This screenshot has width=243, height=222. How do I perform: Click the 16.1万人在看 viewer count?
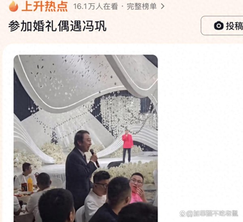click(96, 6)
